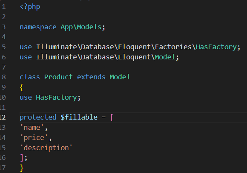Click the extends keyword

pos(91,77)
